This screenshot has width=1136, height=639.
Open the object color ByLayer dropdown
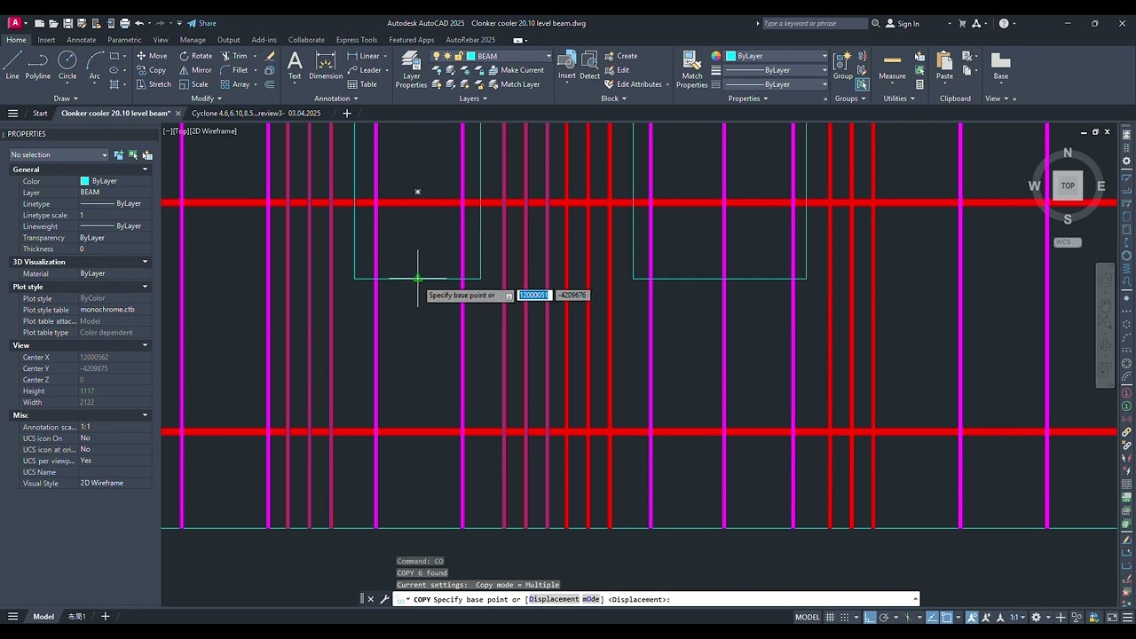tap(777, 56)
